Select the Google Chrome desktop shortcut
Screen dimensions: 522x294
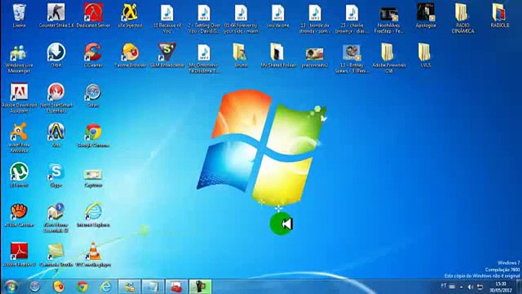[93, 135]
